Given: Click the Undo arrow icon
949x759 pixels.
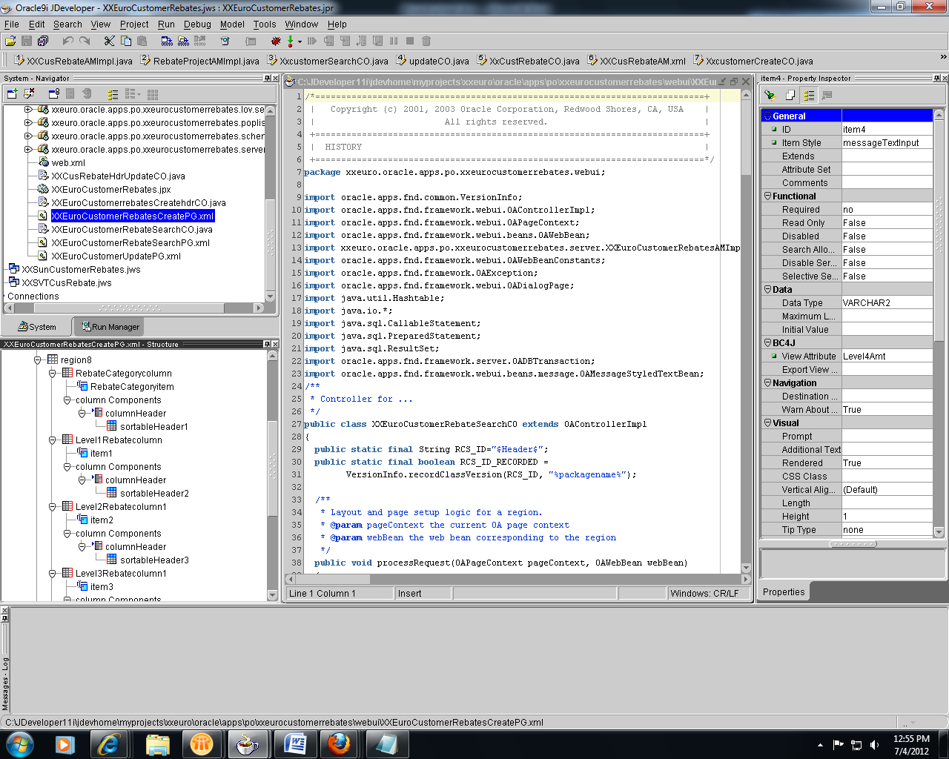Looking at the screenshot, I should tap(68, 41).
